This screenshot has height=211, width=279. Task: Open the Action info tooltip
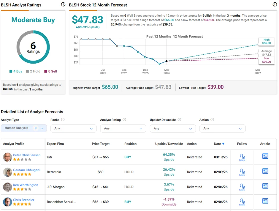(212, 120)
